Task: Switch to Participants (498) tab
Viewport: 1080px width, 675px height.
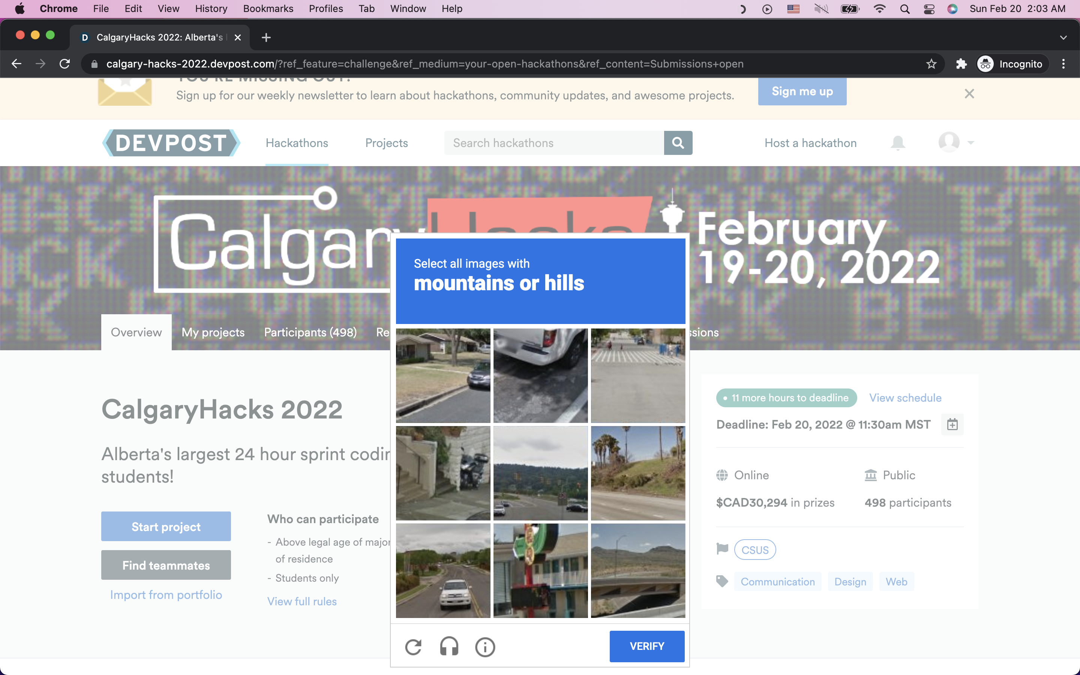Action: 310,332
